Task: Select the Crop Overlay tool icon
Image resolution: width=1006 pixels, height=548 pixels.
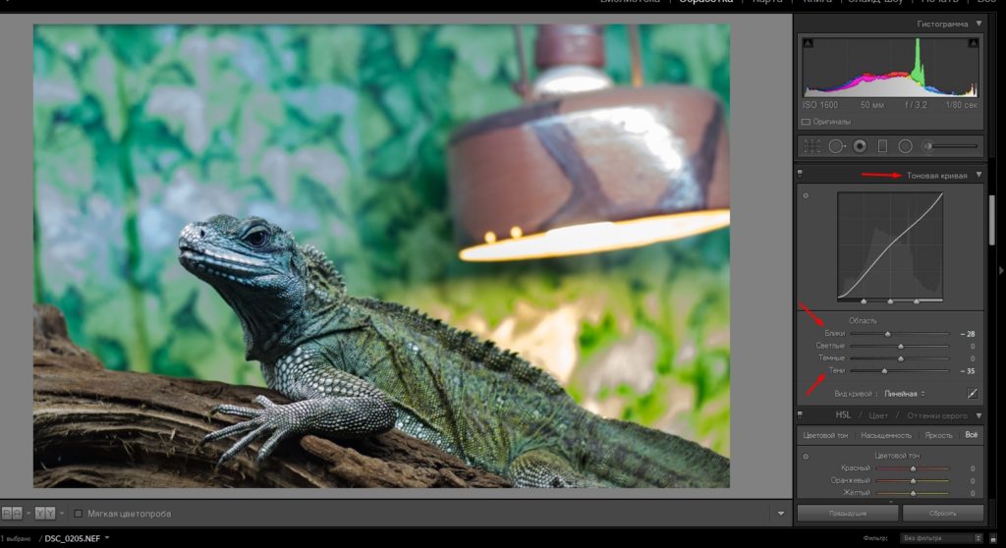Action: tap(812, 146)
